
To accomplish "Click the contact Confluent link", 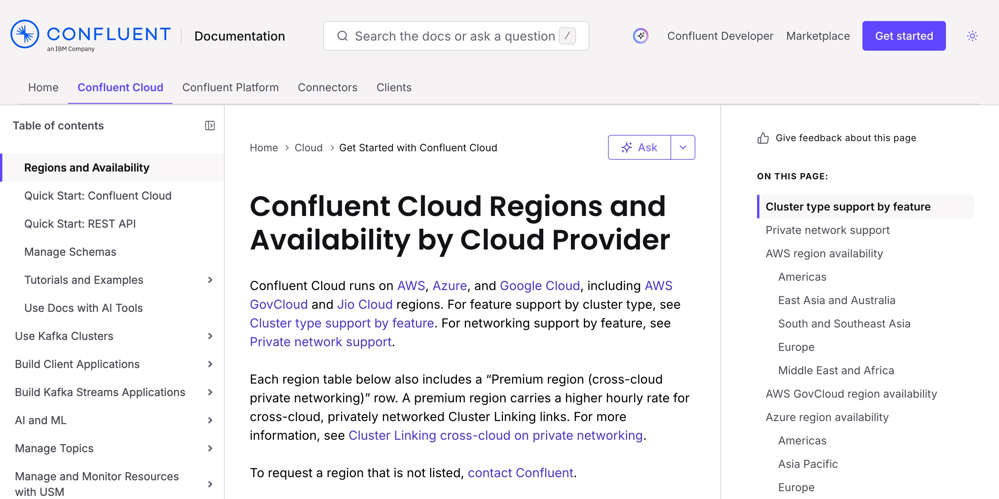I will click(x=521, y=473).
